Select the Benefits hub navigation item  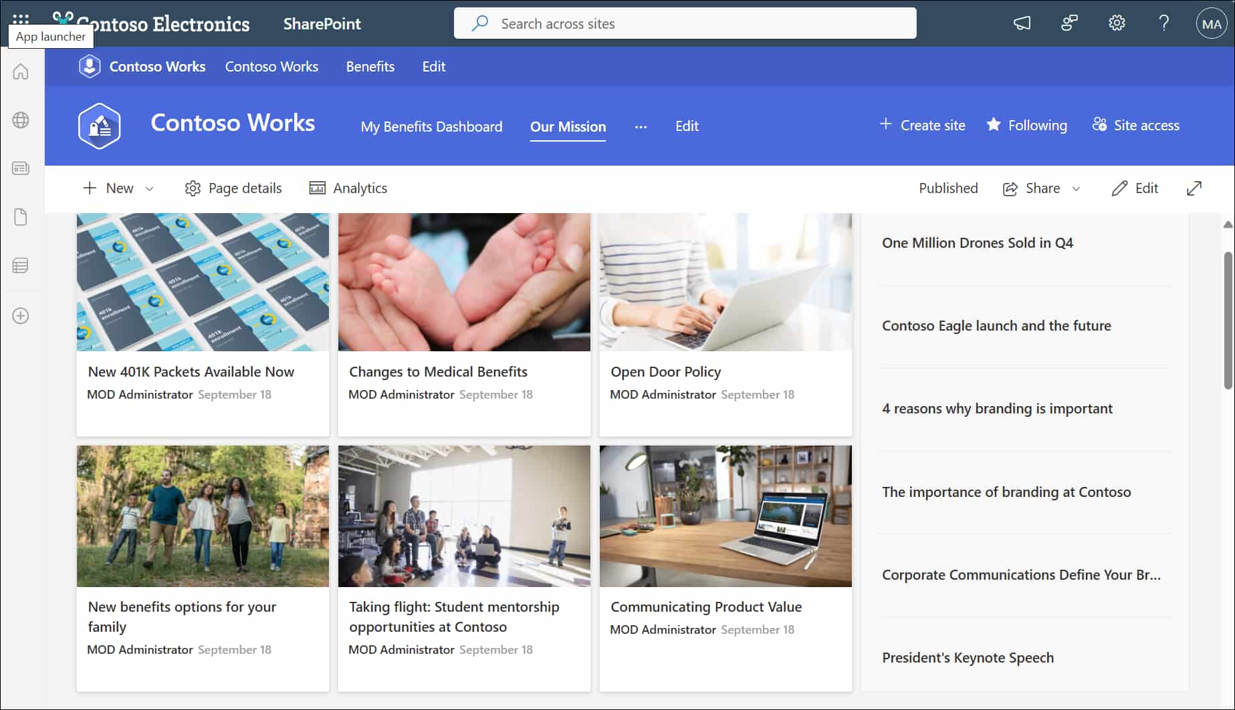pyautogui.click(x=370, y=66)
